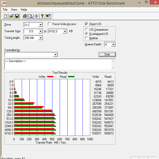The height and width of the screenshot is (159, 159).
Task: Expand the Drive dropdown list
Action: [41, 25]
